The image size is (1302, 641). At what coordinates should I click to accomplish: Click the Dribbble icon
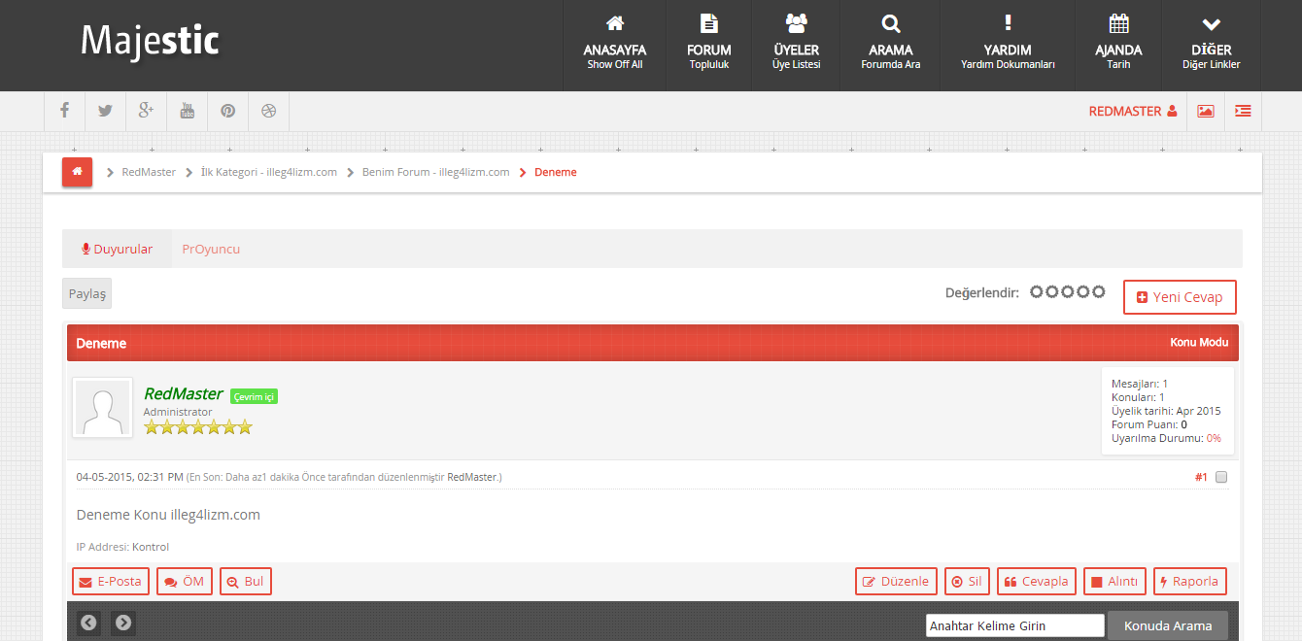(269, 111)
